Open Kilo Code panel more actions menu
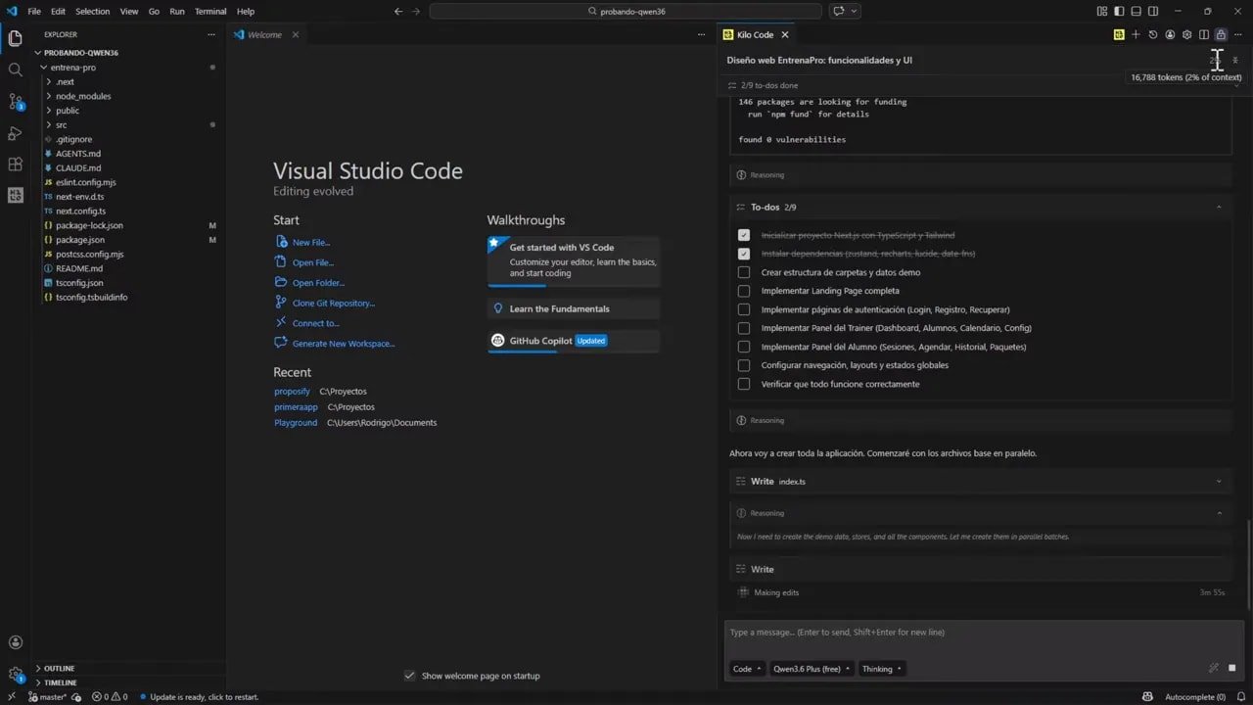This screenshot has height=705, width=1253. click(1238, 34)
